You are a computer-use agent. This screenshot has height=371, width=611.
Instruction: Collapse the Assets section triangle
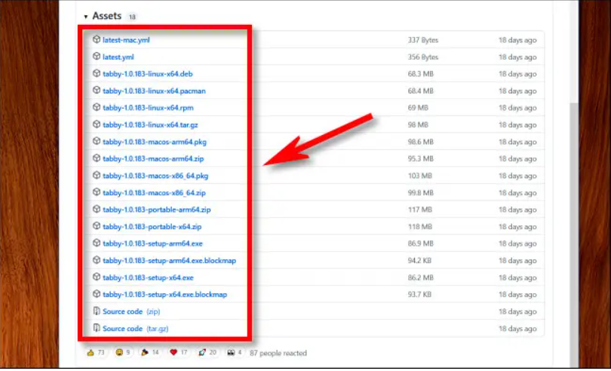pos(86,17)
